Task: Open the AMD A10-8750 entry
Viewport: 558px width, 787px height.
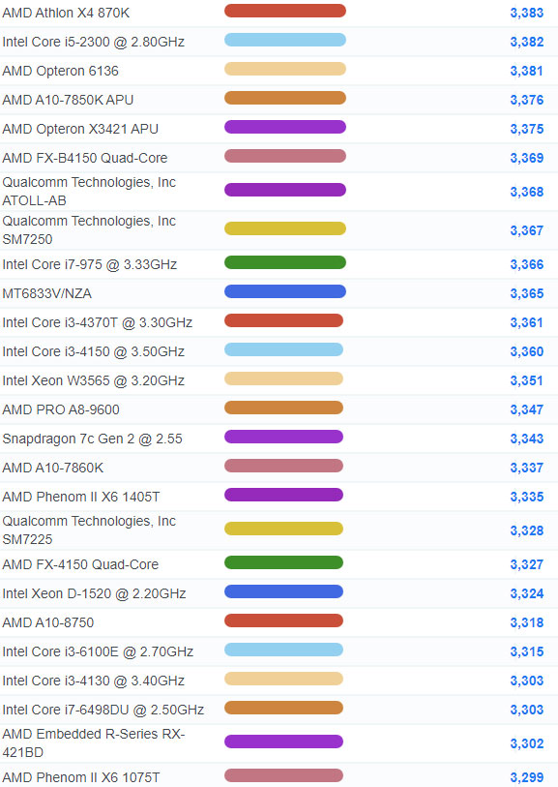Action: click(47, 622)
